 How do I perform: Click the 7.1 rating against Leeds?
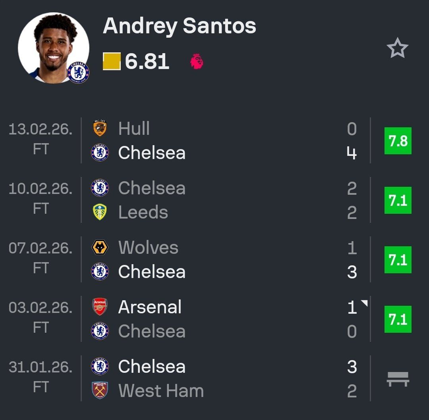point(398,199)
